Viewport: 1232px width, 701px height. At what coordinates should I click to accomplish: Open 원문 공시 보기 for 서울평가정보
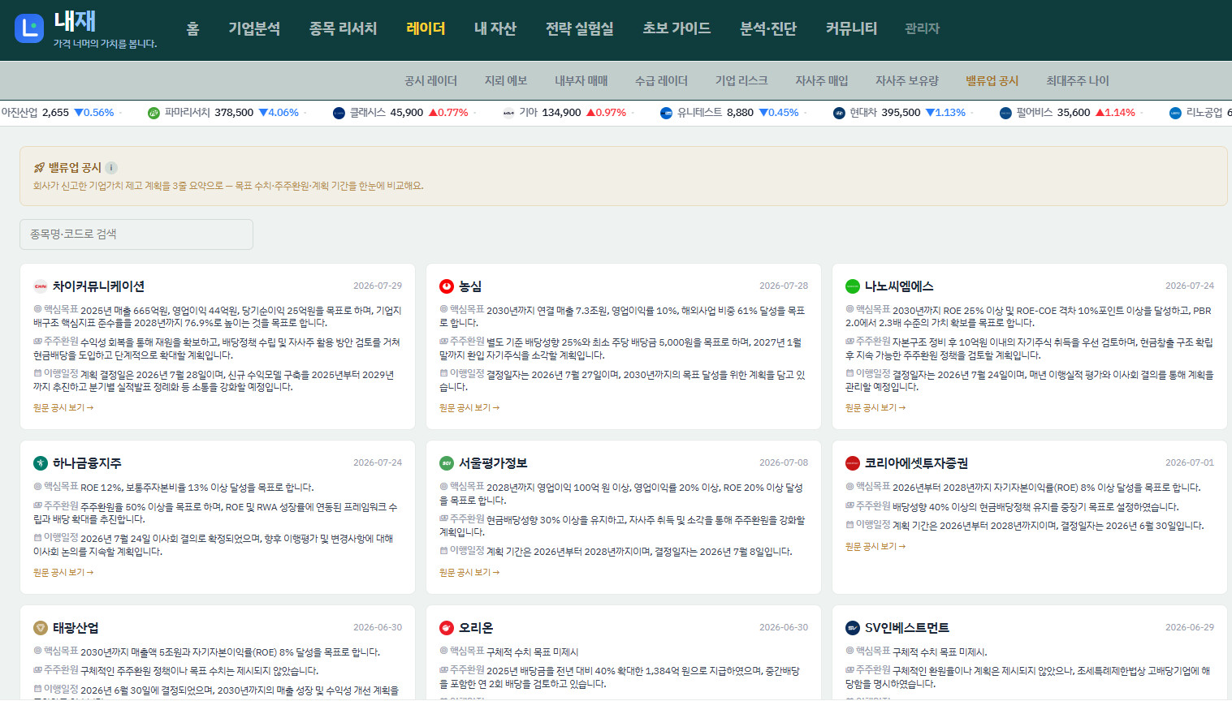click(x=469, y=573)
